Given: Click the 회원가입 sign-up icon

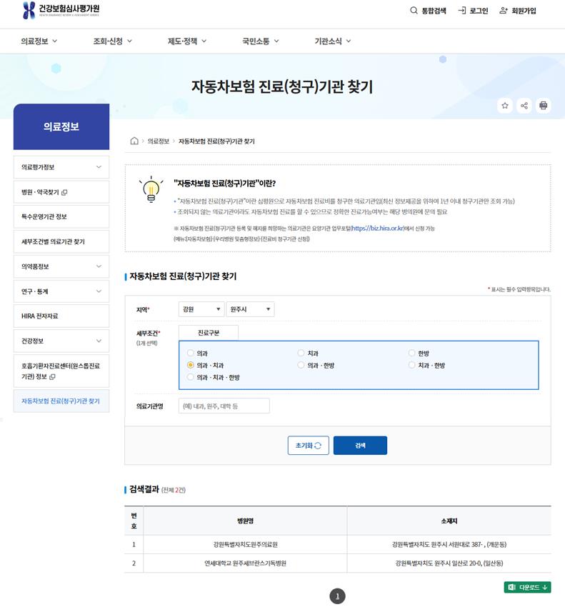Looking at the screenshot, I should pos(504,11).
